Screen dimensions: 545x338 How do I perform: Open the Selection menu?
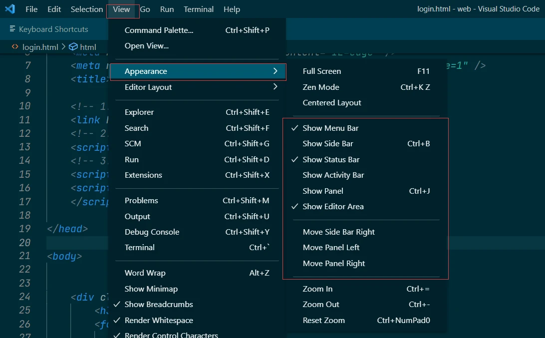coord(87,9)
